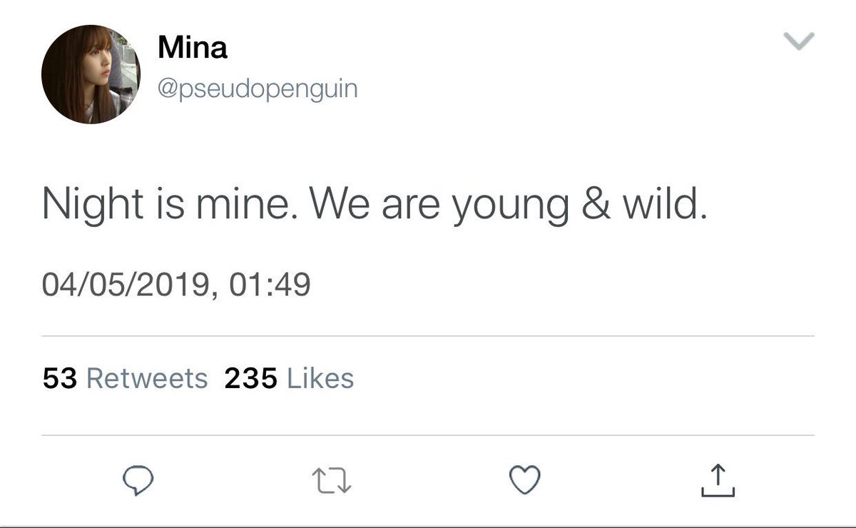Image resolution: width=856 pixels, height=528 pixels.
Task: Click the time 01:49 in the timestamp
Action: (270, 286)
